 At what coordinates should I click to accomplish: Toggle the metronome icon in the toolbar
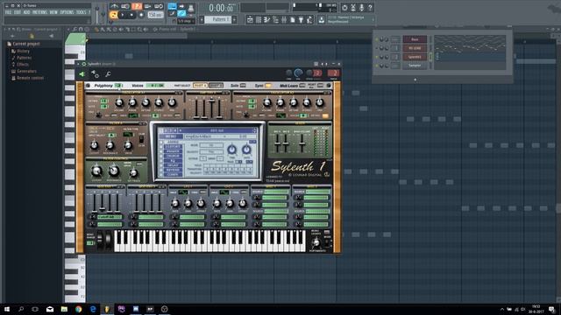pos(115,6)
